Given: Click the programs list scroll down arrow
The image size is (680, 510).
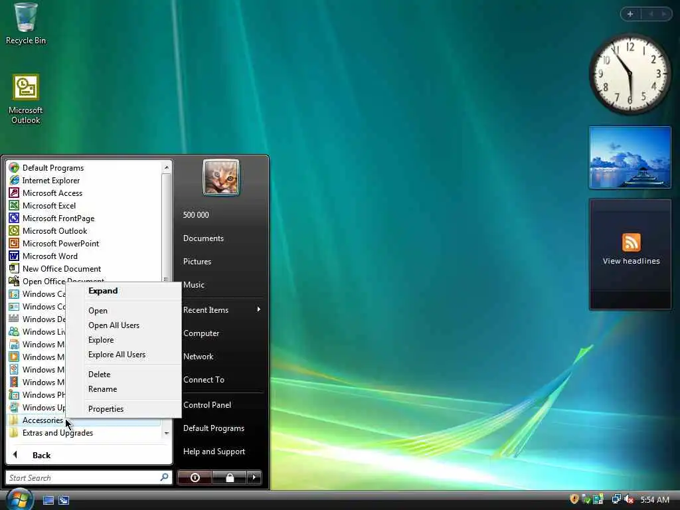Looking at the screenshot, I should click(167, 433).
